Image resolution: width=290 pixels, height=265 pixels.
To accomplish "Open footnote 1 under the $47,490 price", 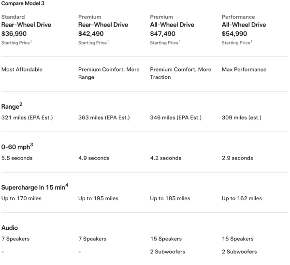I will point(180,42).
